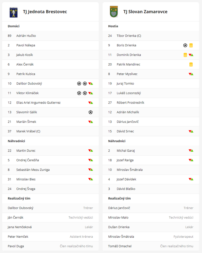Screen dimensions: 202x253
Task: Click Elias Ariel Argumedo Gutierrez's name
Action: coord(38,103)
